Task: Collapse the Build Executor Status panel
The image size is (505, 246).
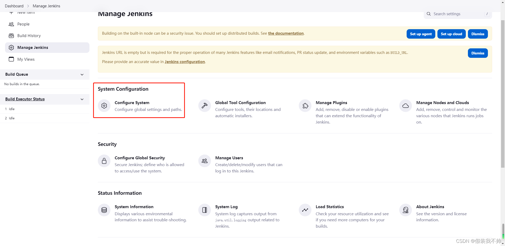Action: pyautogui.click(x=82, y=99)
